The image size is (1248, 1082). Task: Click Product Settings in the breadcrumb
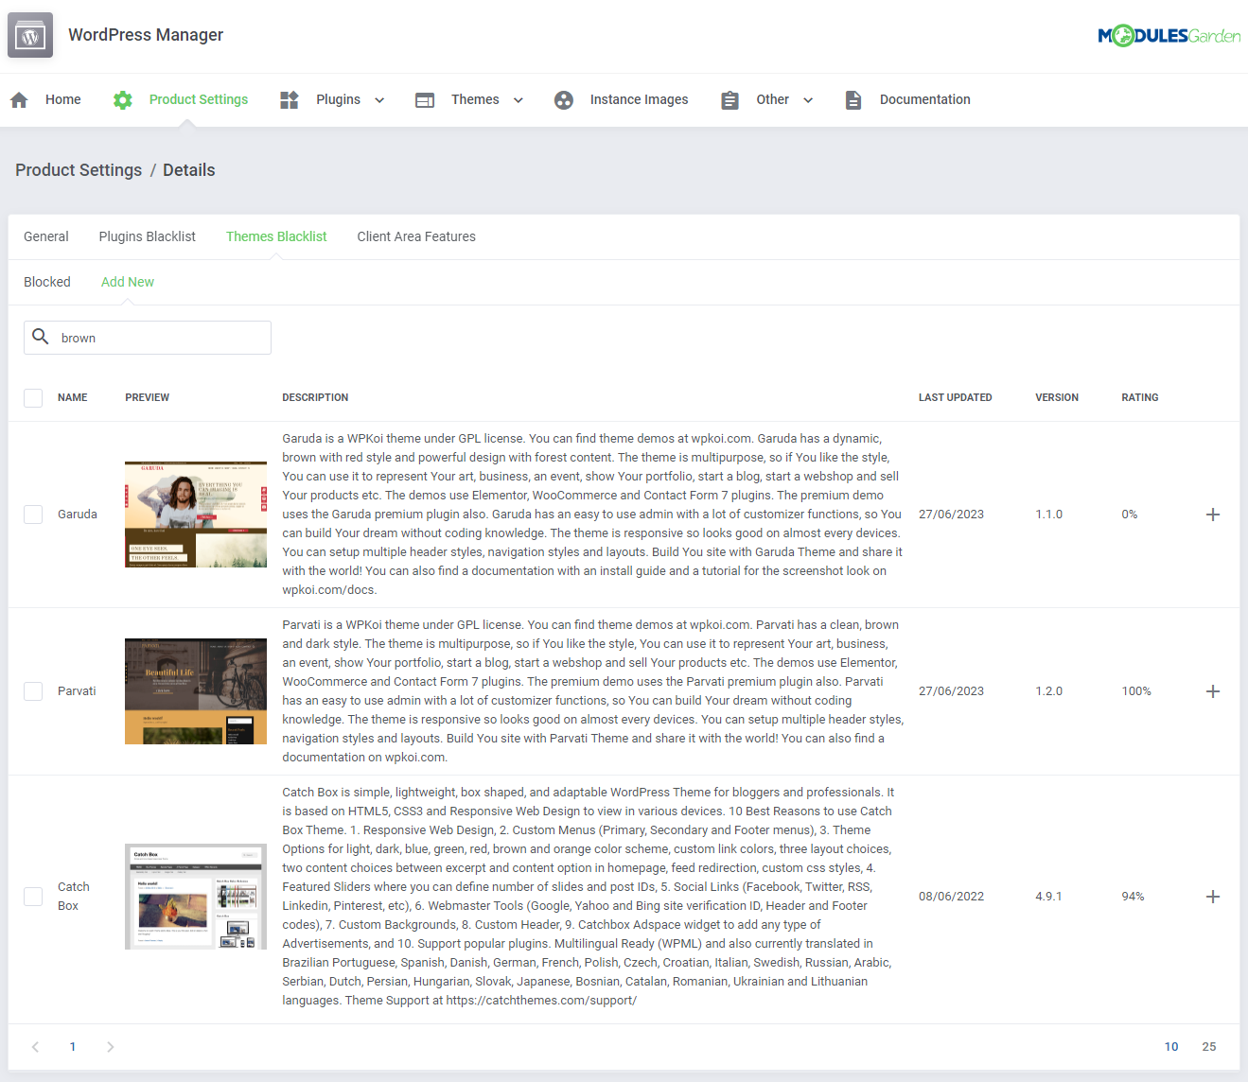pos(79,170)
